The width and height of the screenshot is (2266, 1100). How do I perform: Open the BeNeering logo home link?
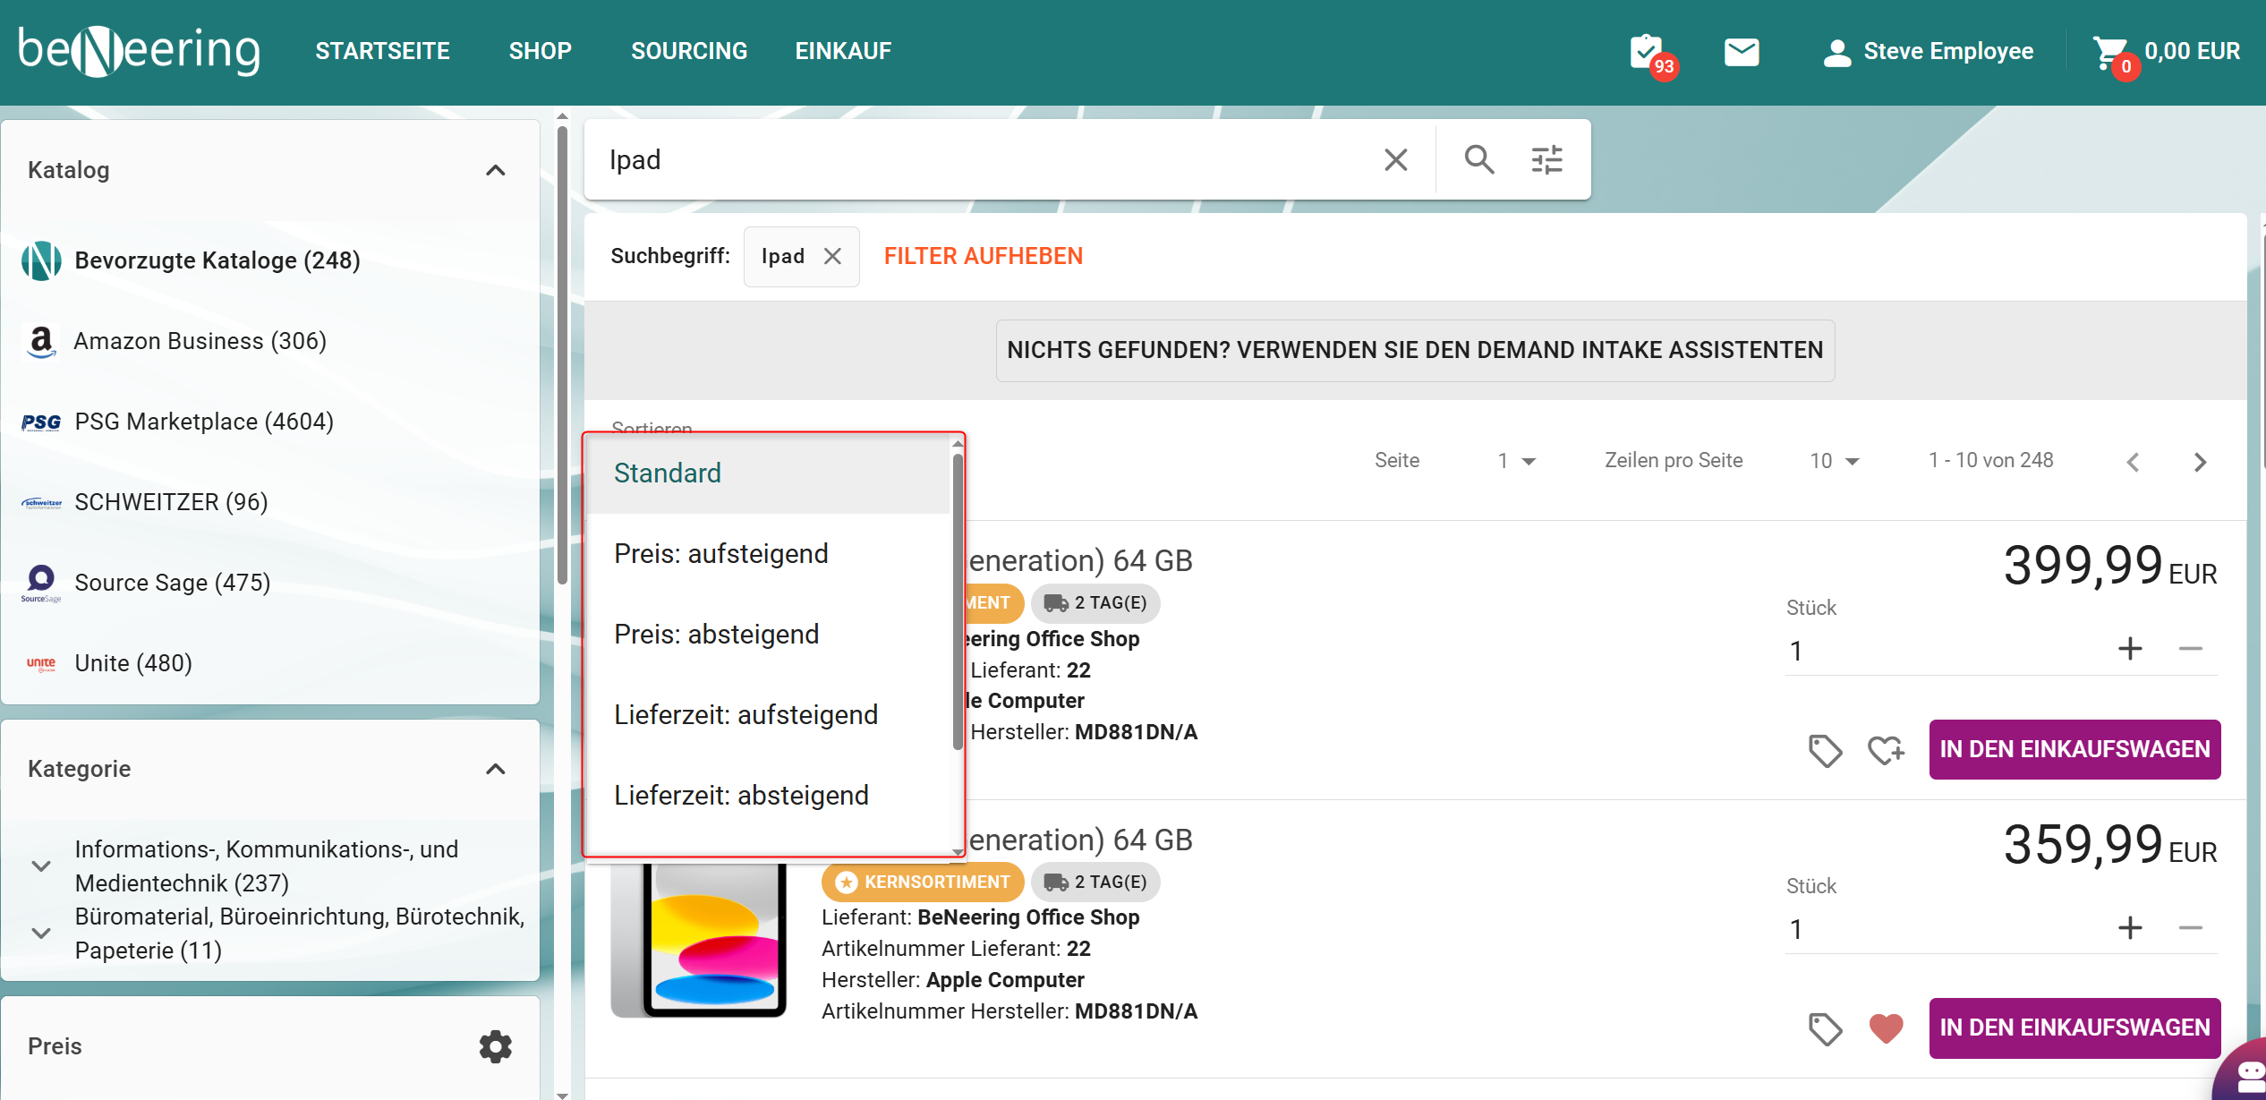click(140, 51)
